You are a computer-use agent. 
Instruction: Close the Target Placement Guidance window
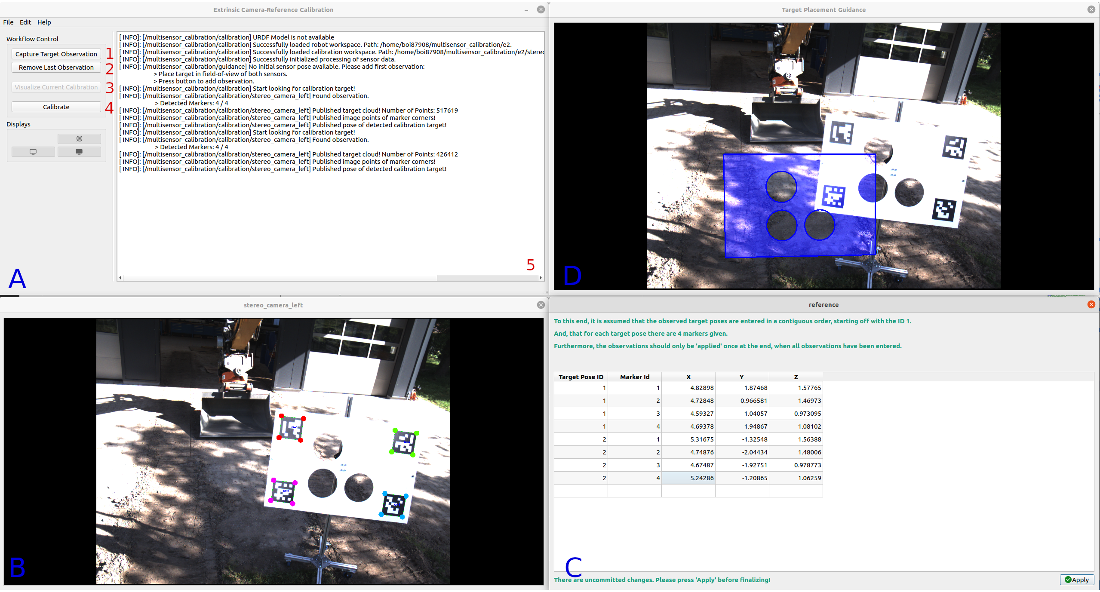(x=1091, y=9)
